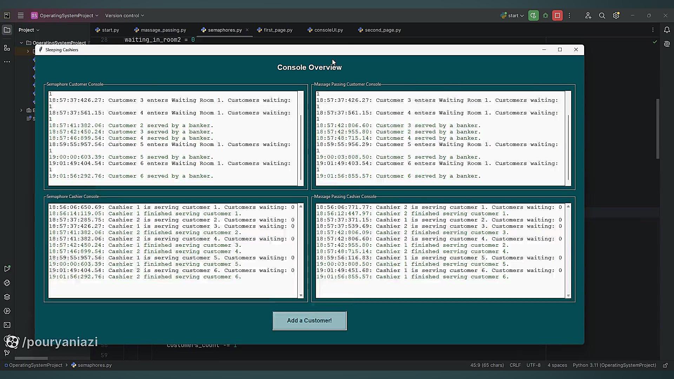Maximize the Sleeping Cashiers window

point(560,49)
